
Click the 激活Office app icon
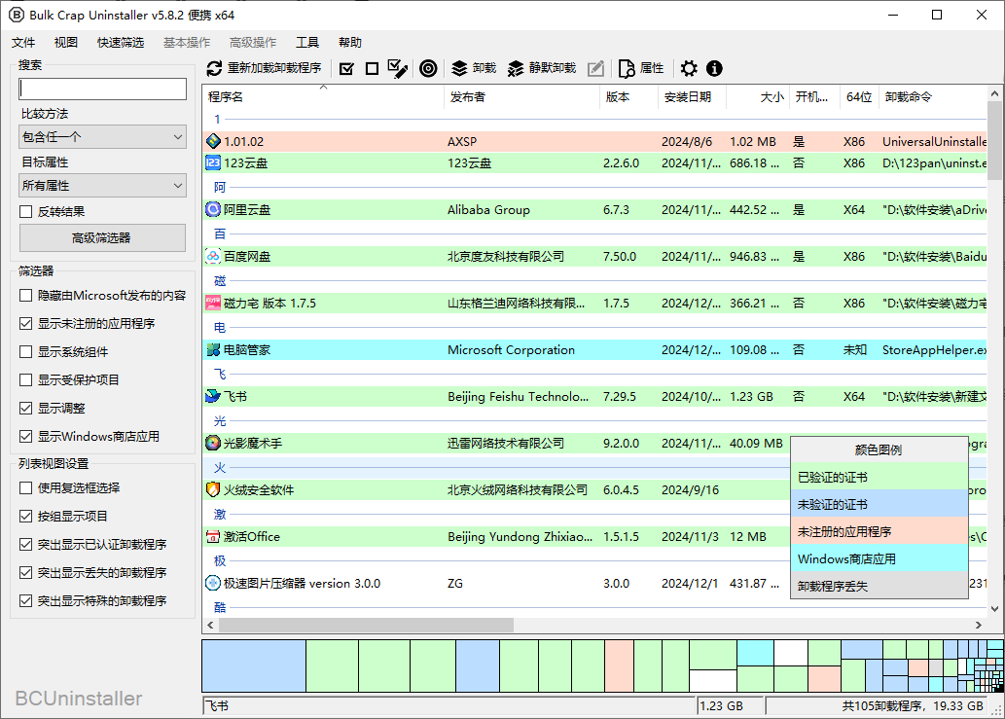[x=213, y=536]
